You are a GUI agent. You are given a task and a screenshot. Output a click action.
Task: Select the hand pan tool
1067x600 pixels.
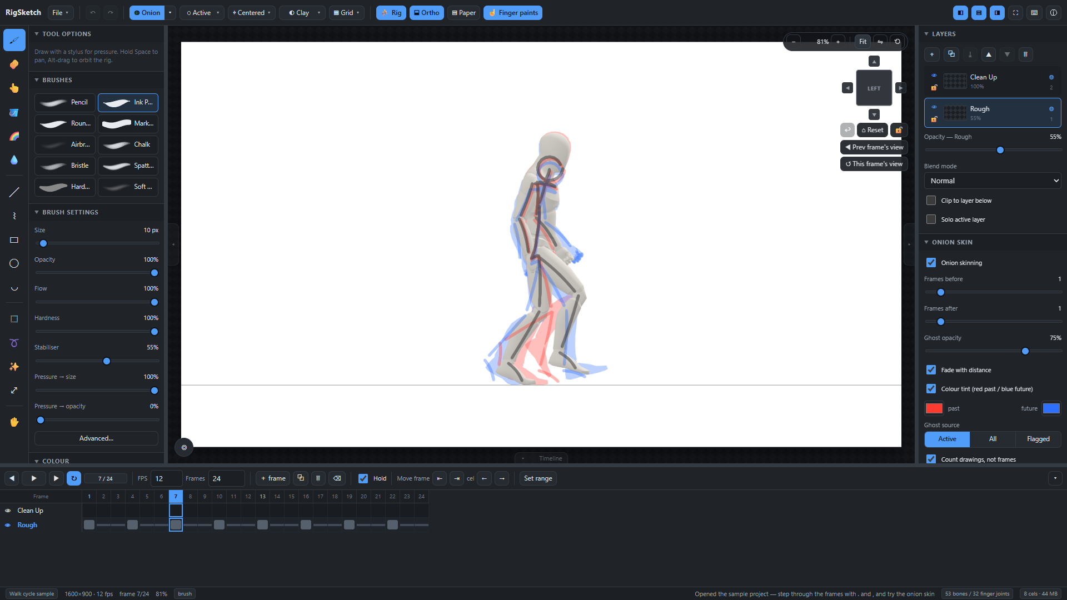click(14, 422)
